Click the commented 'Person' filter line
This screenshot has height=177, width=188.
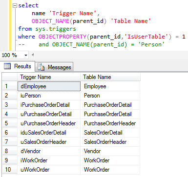point(91,44)
